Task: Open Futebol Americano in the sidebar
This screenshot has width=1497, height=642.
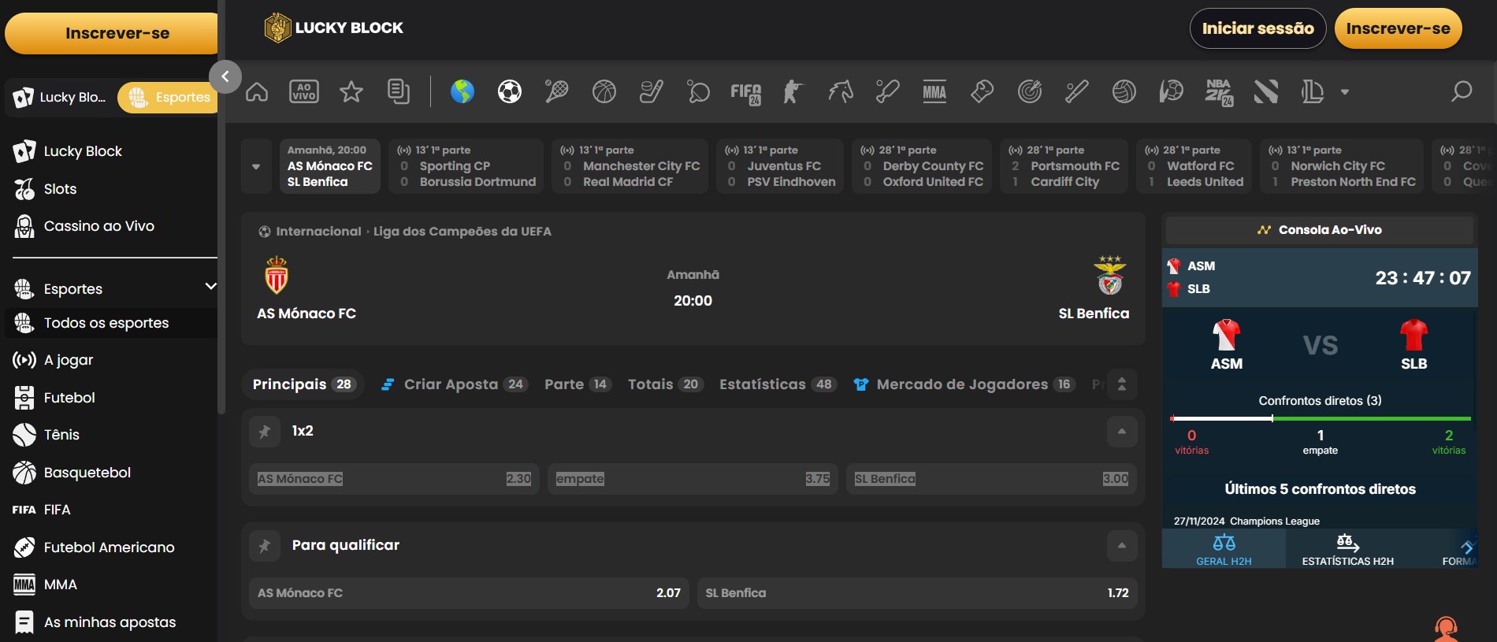Action: [x=109, y=547]
